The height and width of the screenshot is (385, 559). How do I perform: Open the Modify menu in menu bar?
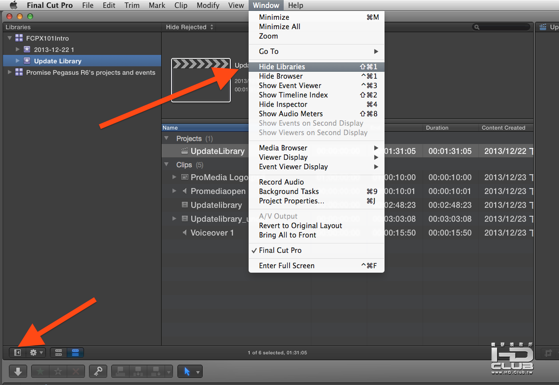click(208, 5)
